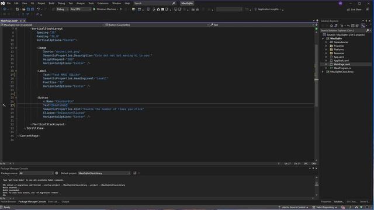Screen dimensions: 374x210
Task: Click the settings gear in Package Manager Console
Action: point(57,173)
